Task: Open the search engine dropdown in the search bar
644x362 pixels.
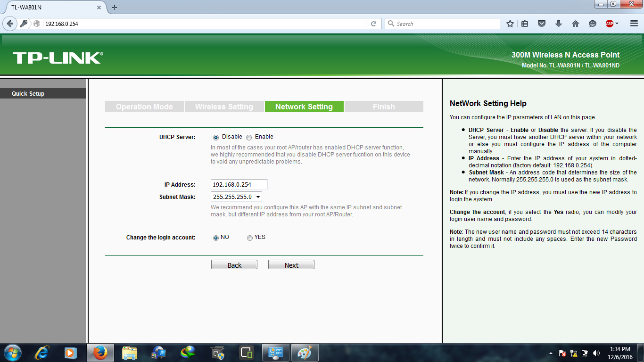Action: [390, 23]
